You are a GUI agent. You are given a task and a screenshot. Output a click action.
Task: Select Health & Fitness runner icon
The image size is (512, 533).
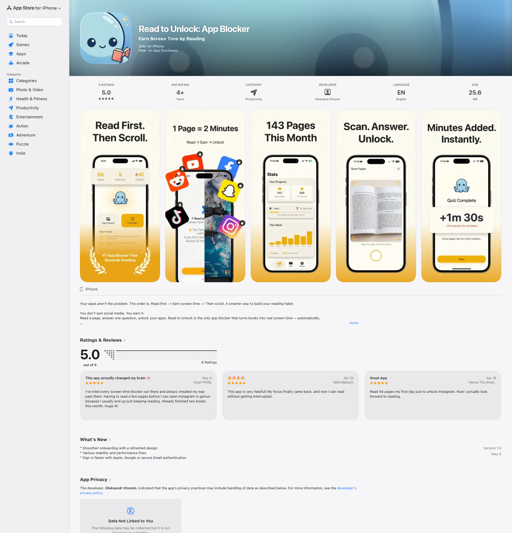coord(11,99)
